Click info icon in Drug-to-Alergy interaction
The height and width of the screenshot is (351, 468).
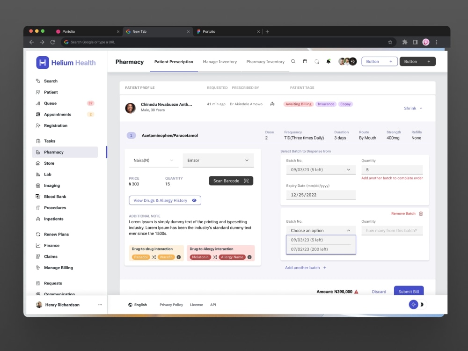click(249, 257)
